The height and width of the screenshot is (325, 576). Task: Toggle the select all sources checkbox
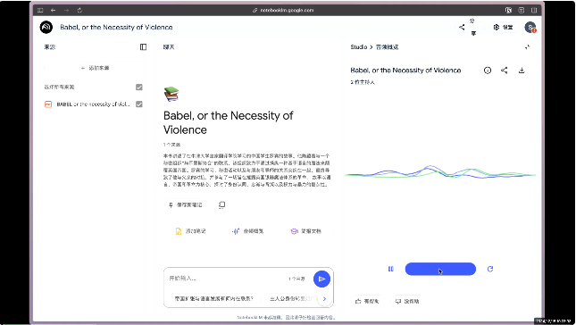click(138, 87)
